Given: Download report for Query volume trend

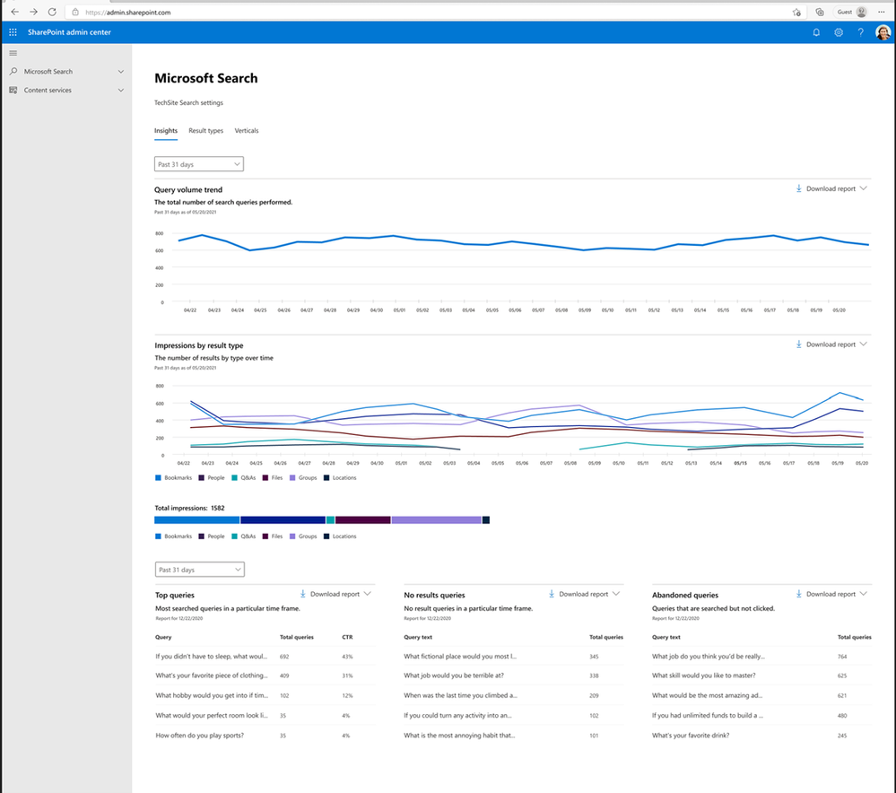Looking at the screenshot, I should [831, 189].
